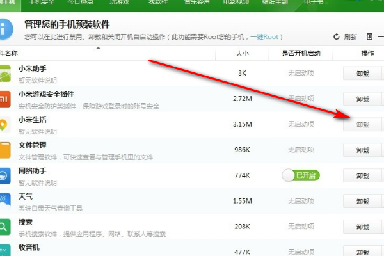Viewport: 384px width, 256px height.
Task: Open the 今日热点 tab
Action: pyautogui.click(x=81, y=3)
